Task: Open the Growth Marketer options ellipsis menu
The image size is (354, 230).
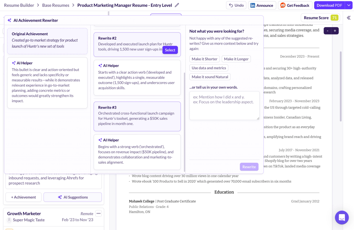Action: pos(99,213)
